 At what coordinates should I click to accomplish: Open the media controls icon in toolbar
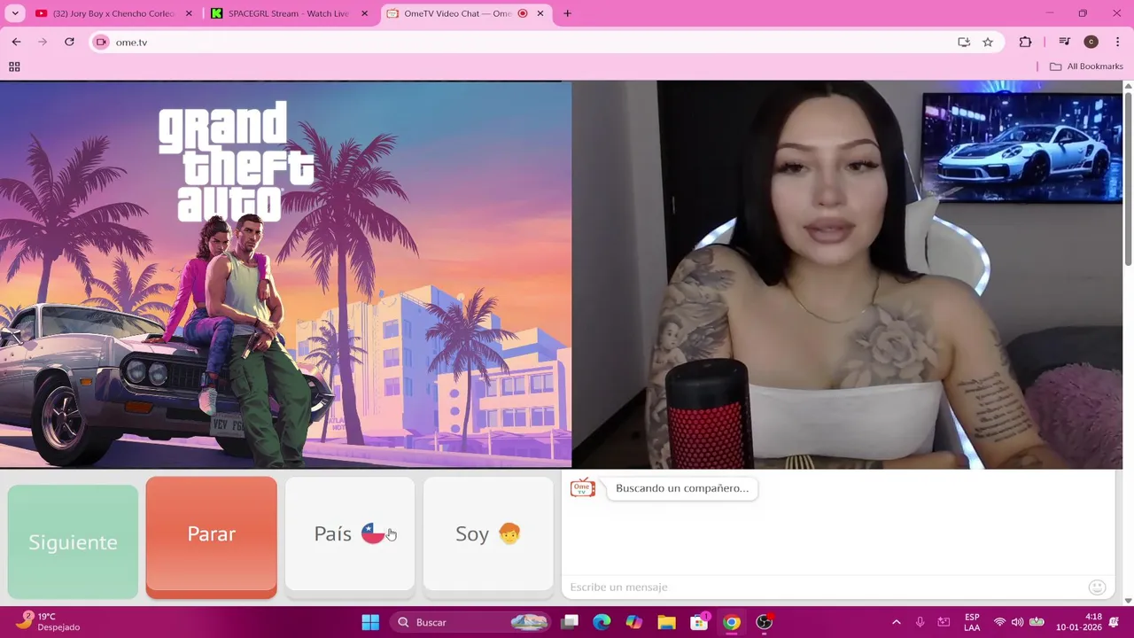coord(1065,42)
